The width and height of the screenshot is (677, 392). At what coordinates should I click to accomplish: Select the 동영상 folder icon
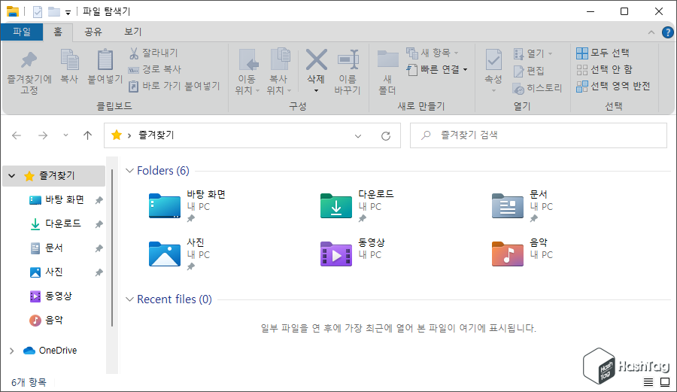(x=336, y=254)
